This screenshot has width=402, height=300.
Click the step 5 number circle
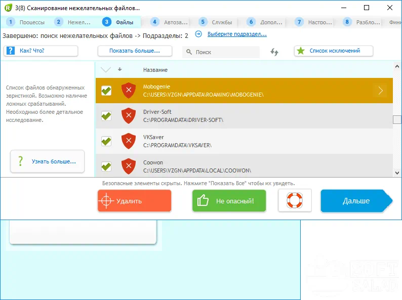click(203, 22)
